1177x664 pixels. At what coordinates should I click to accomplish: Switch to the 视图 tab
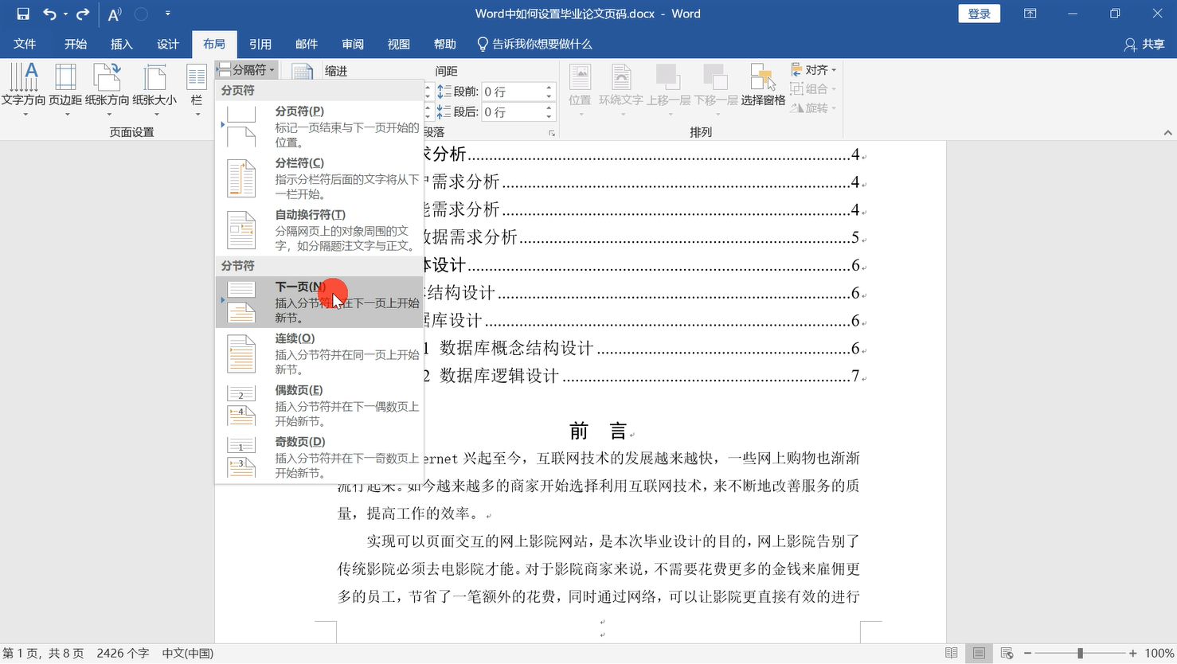[x=399, y=44]
